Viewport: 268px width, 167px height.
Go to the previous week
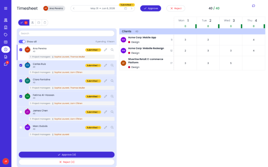[74, 8]
